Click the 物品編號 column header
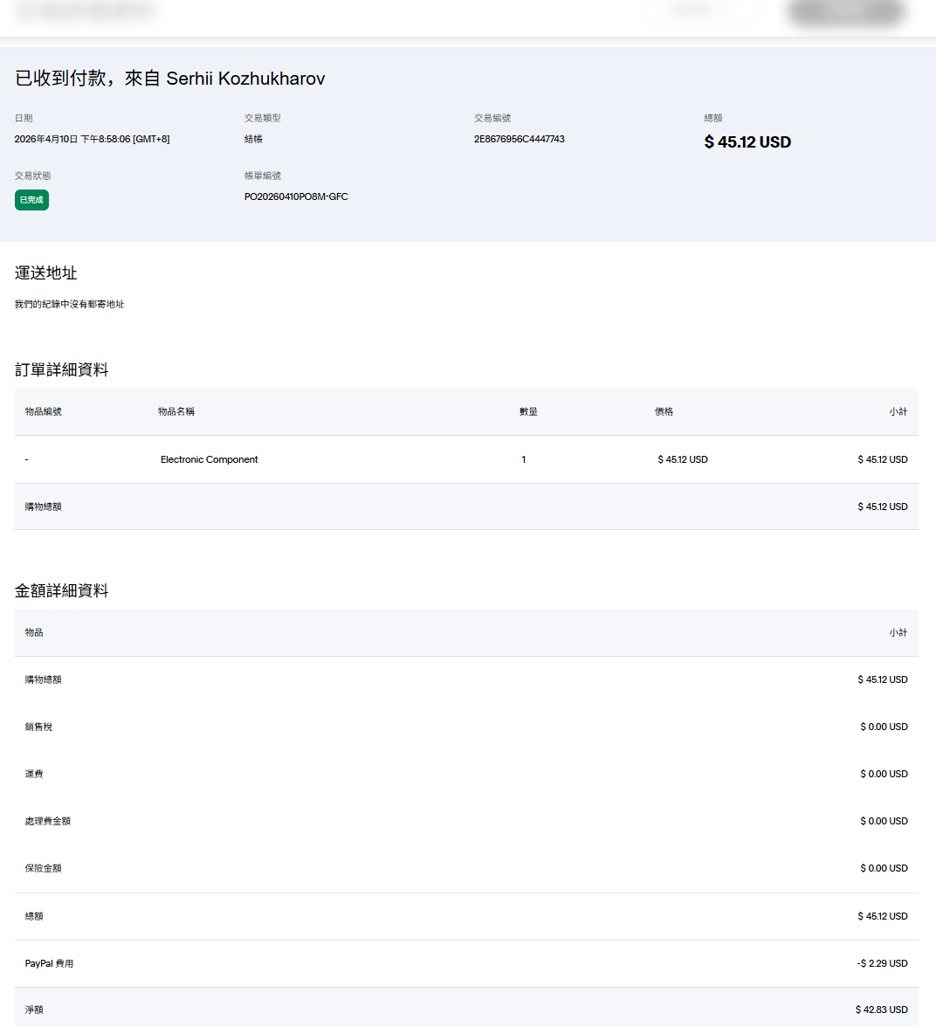Viewport: 936px width, 1027px height. [x=43, y=411]
